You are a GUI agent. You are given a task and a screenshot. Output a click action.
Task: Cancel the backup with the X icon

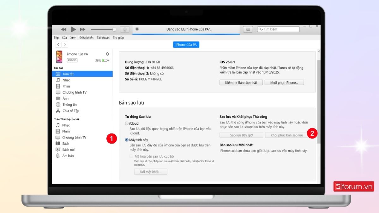click(x=137, y=29)
